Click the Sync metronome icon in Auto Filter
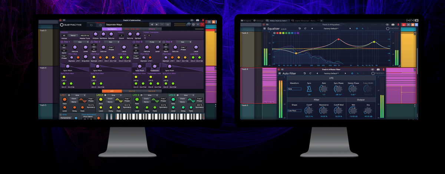The width and height of the screenshot is (445, 174). pos(309,89)
